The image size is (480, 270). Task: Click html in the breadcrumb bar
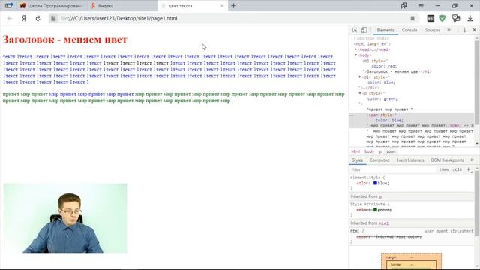point(355,151)
